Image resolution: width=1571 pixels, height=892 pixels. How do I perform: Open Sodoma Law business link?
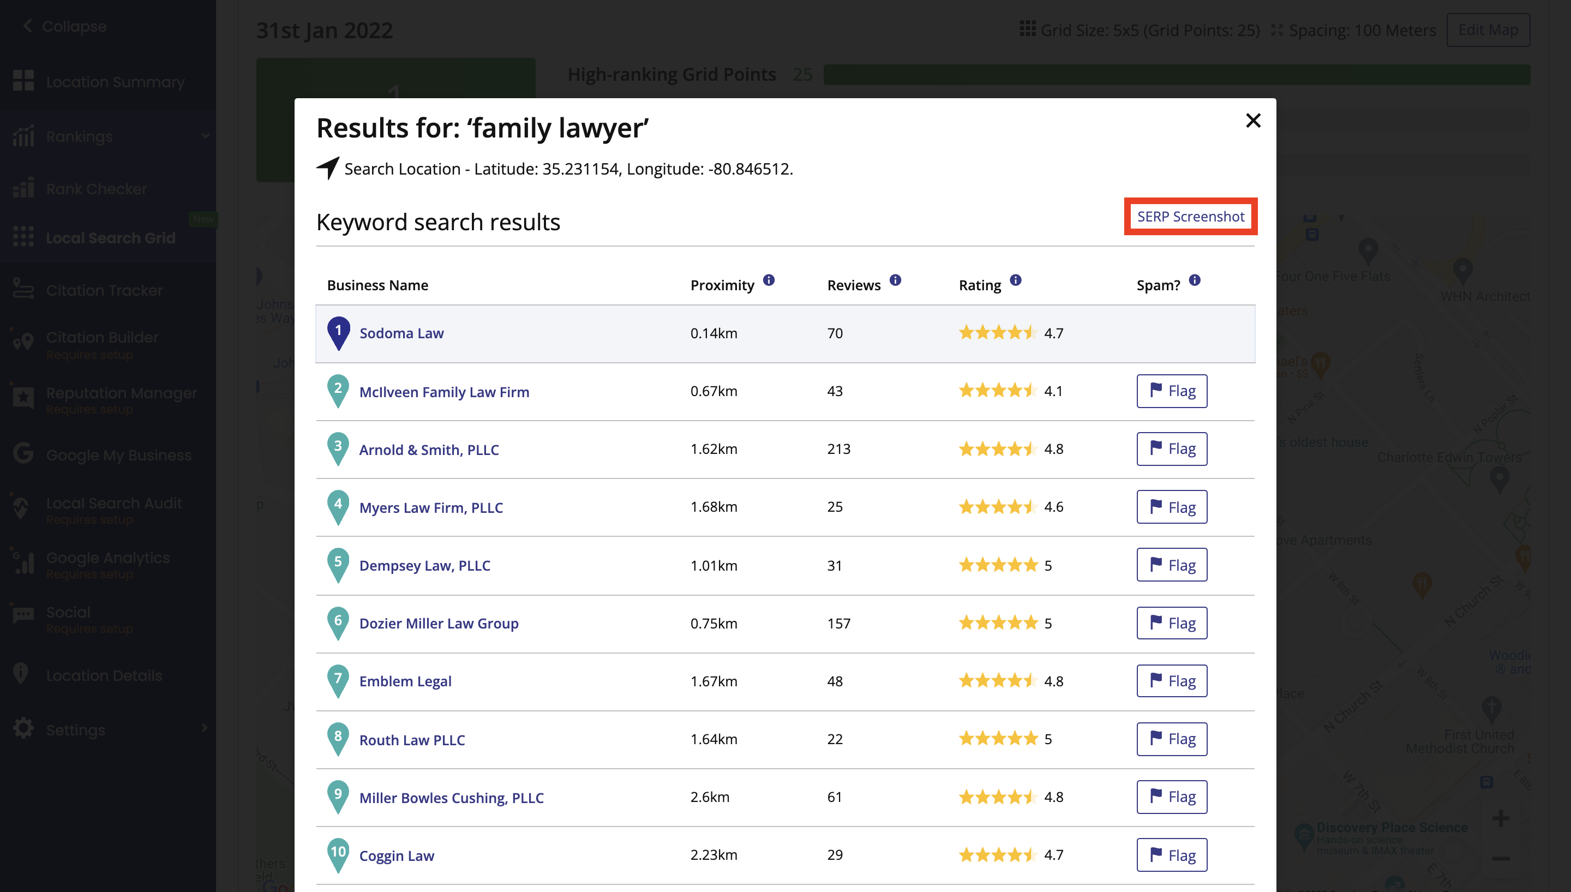click(x=401, y=333)
